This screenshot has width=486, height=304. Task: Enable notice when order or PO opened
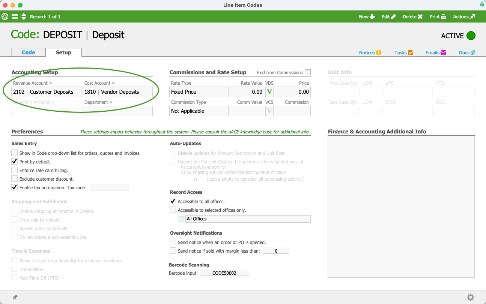coord(173,242)
